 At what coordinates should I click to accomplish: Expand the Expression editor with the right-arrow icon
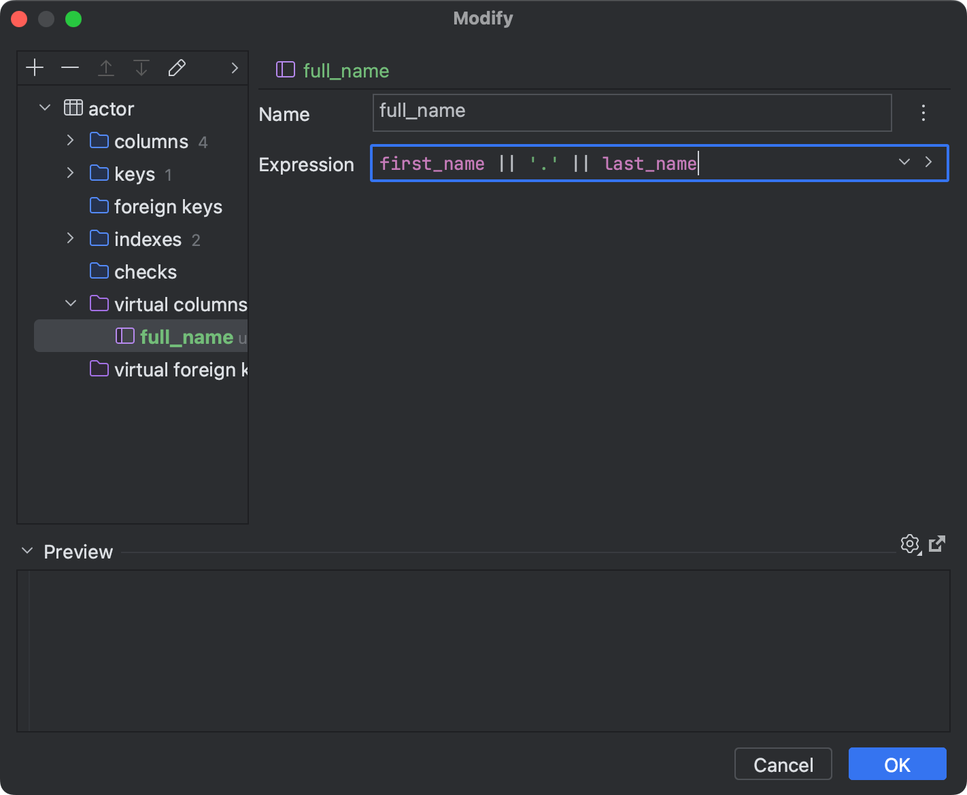[929, 162]
